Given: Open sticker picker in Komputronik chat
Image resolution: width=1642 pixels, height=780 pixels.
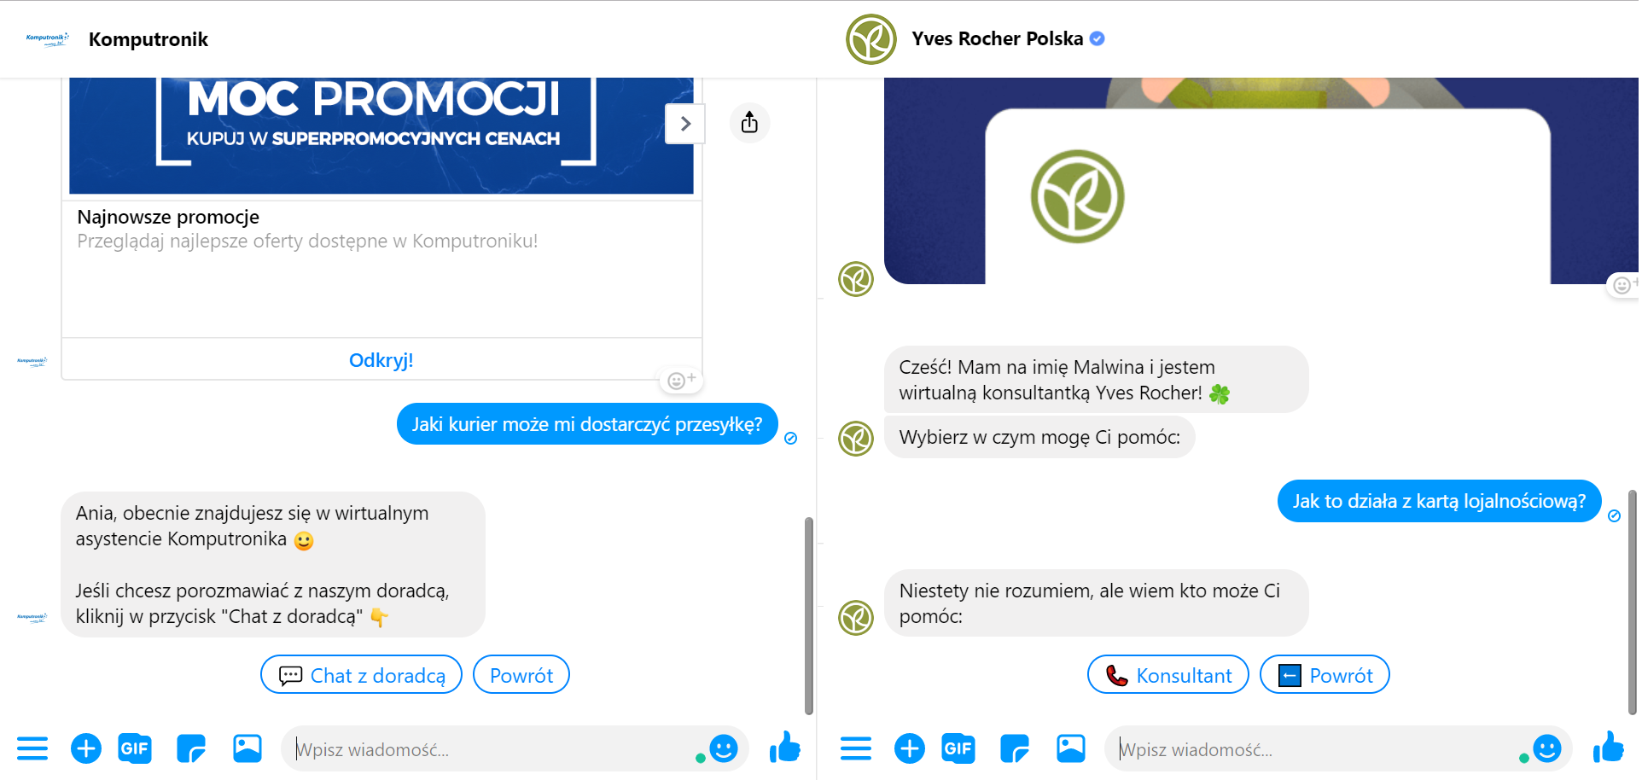Looking at the screenshot, I should click(x=191, y=749).
